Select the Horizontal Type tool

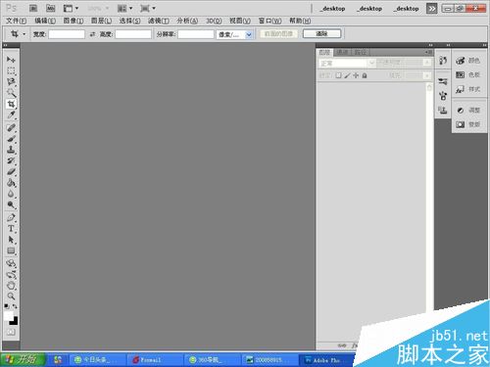(x=11, y=228)
